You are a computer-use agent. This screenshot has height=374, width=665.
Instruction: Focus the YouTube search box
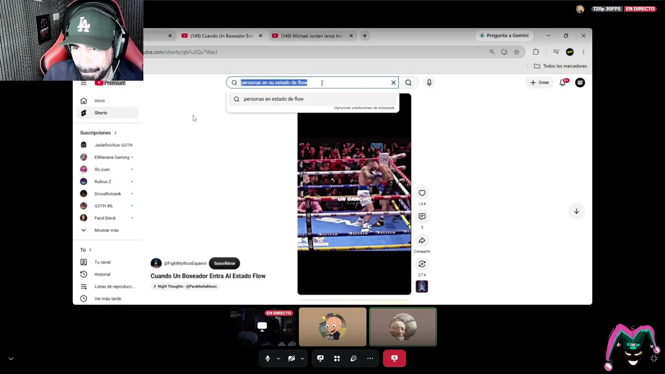312,83
